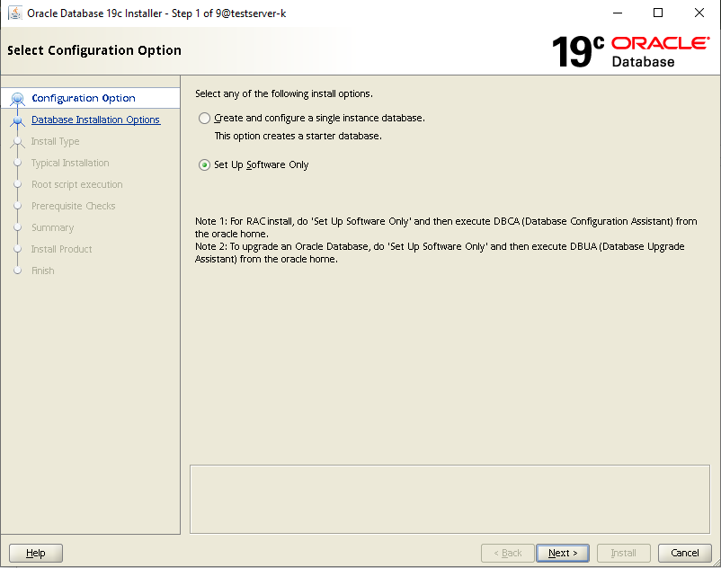Click the Prerequisite Checks step
The image size is (721, 568).
pos(73,206)
